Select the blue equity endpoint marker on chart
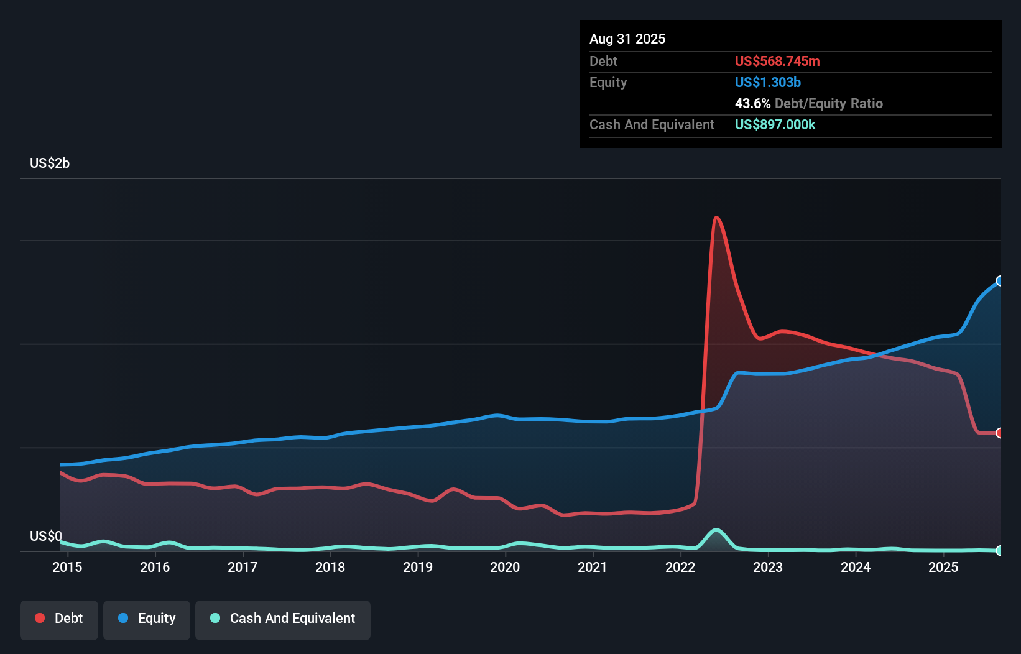The image size is (1021, 654). click(x=999, y=281)
